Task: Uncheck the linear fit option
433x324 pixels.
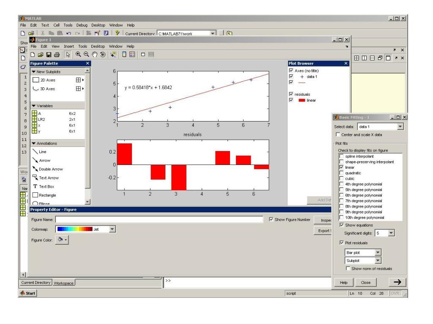Action: tap(342, 167)
